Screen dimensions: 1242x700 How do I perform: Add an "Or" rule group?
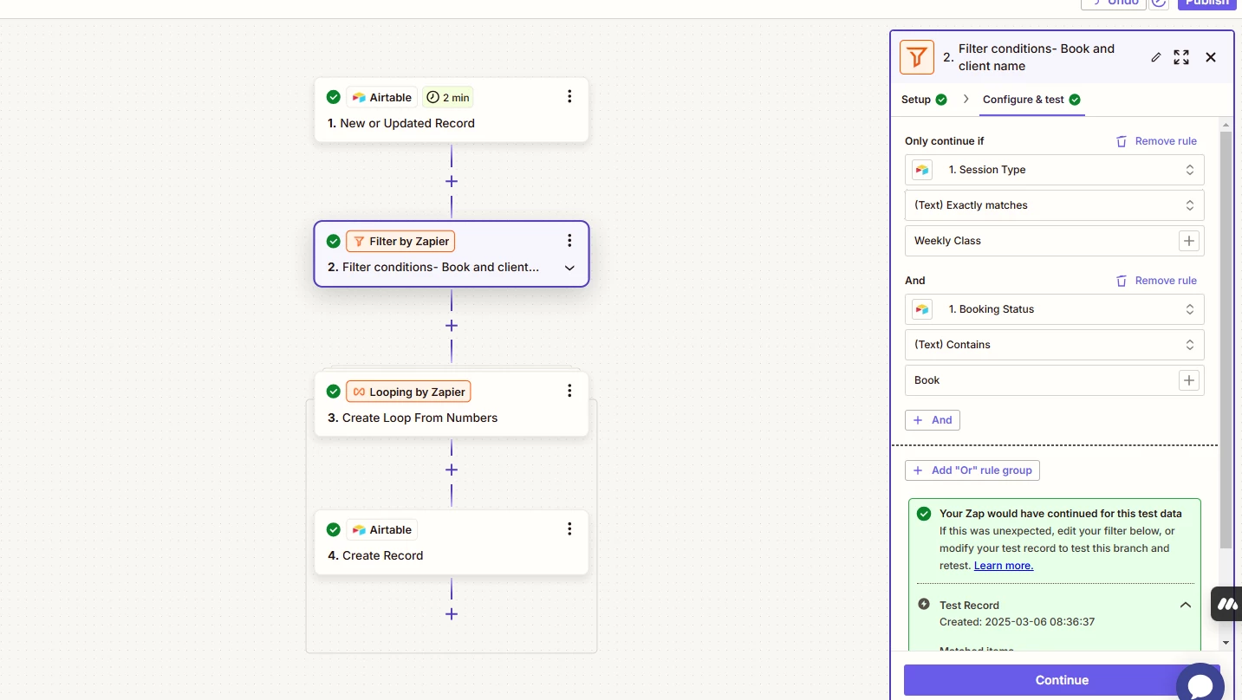[972, 470]
